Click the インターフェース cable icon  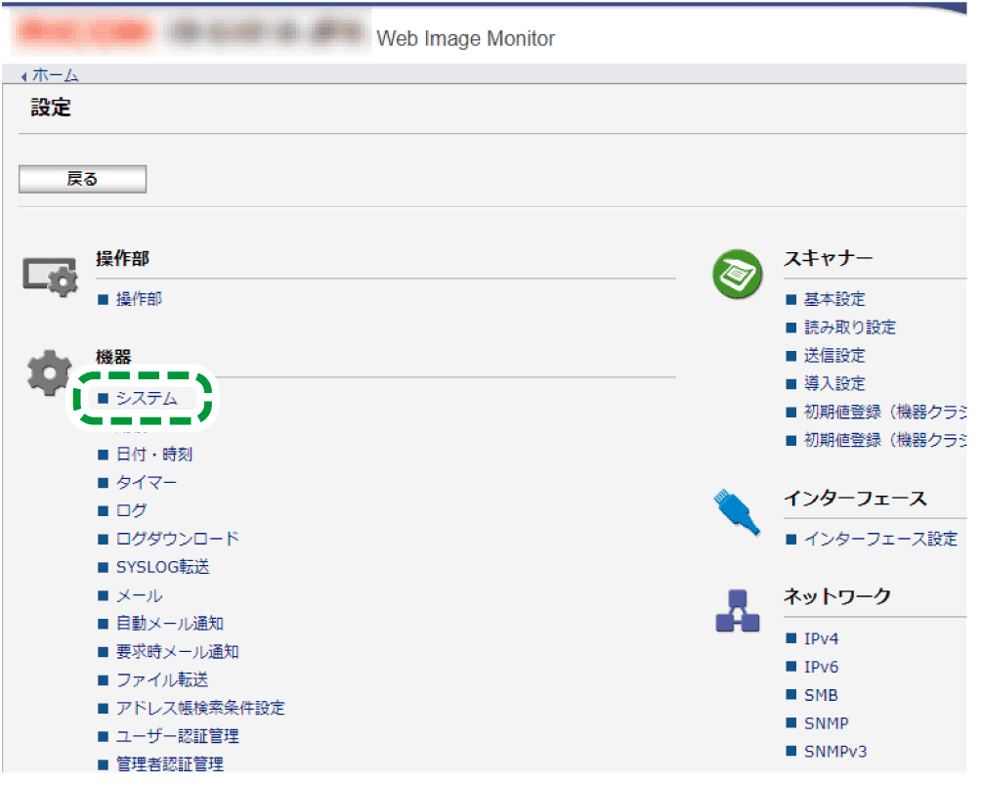(x=737, y=513)
